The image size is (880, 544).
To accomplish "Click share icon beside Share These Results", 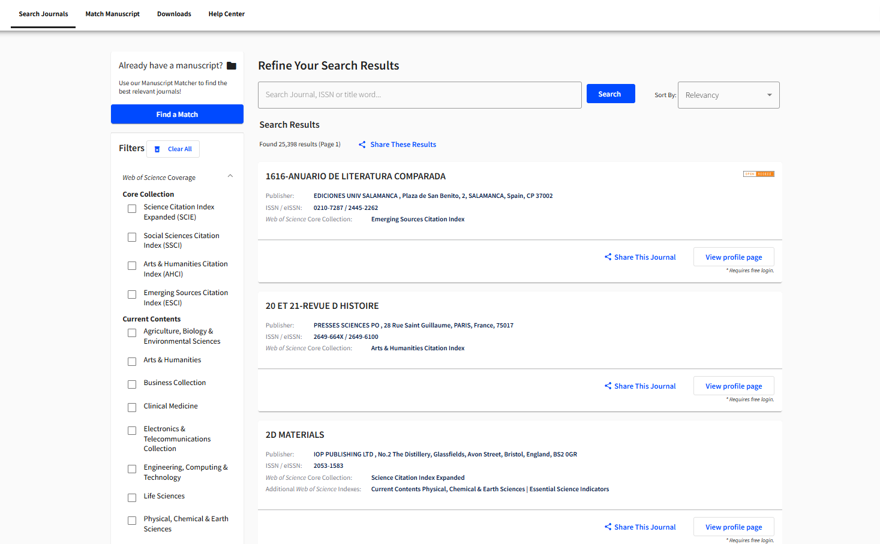I will tap(362, 145).
